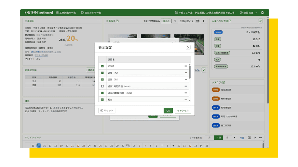Image resolution: width=298 pixels, height=167 pixels.
Task: Open the 工事詳細 panel more-options menu
Action: 98,21
